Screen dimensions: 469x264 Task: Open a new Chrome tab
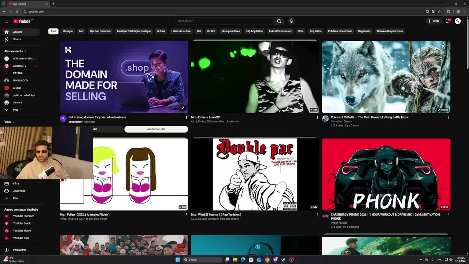point(53,4)
